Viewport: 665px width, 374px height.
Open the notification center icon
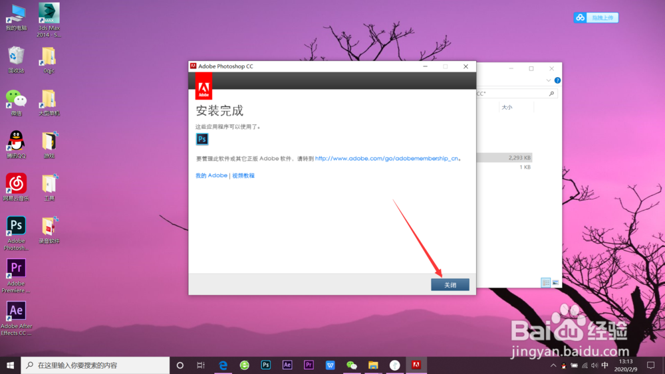coord(650,365)
